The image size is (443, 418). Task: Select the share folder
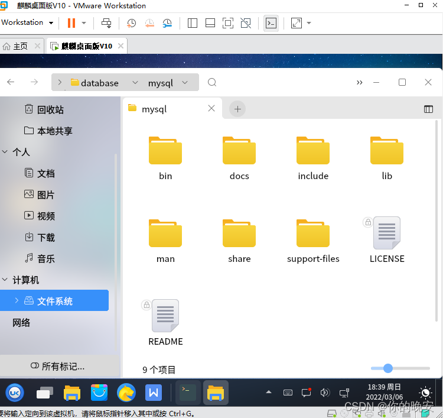[x=239, y=241]
